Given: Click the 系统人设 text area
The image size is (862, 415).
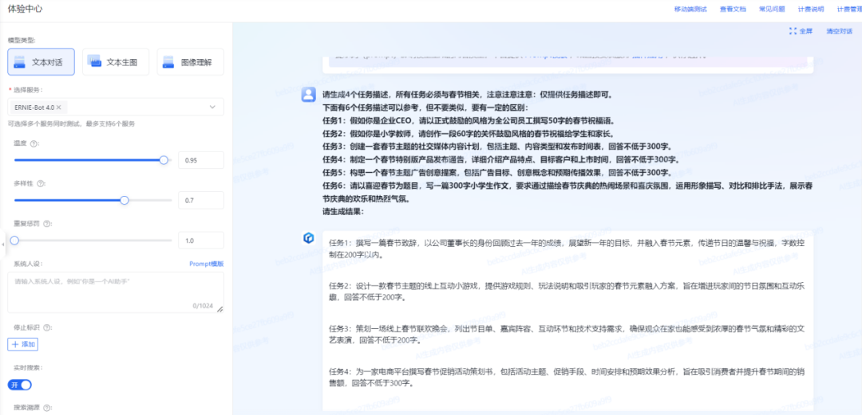Looking at the screenshot, I should point(116,292).
